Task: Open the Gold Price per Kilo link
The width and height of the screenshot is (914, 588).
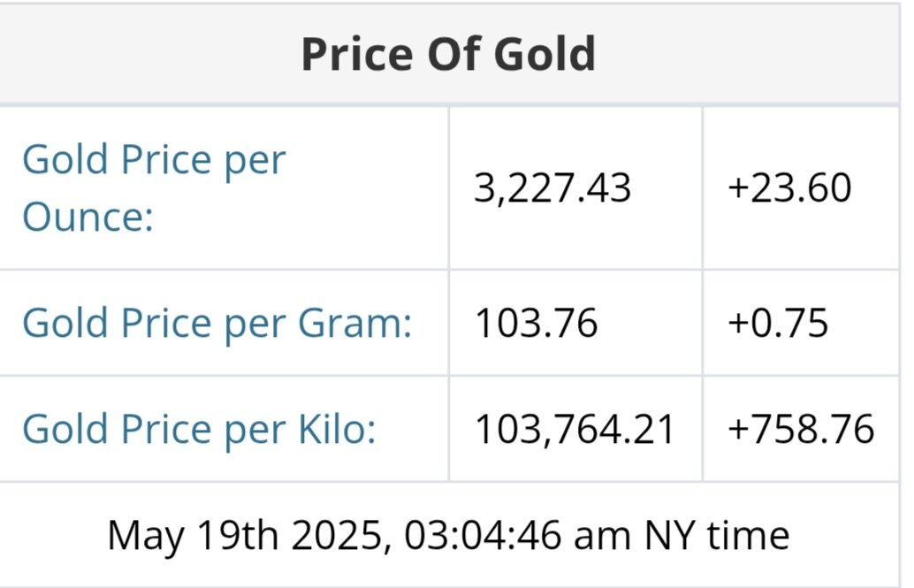Action: click(x=199, y=430)
